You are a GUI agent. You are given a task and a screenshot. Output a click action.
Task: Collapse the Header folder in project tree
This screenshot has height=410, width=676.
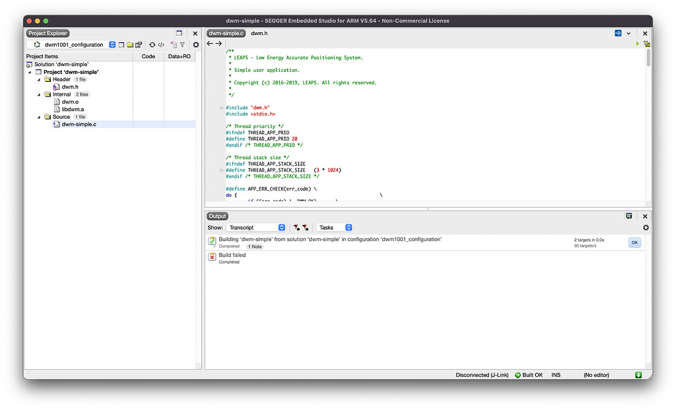coord(38,79)
